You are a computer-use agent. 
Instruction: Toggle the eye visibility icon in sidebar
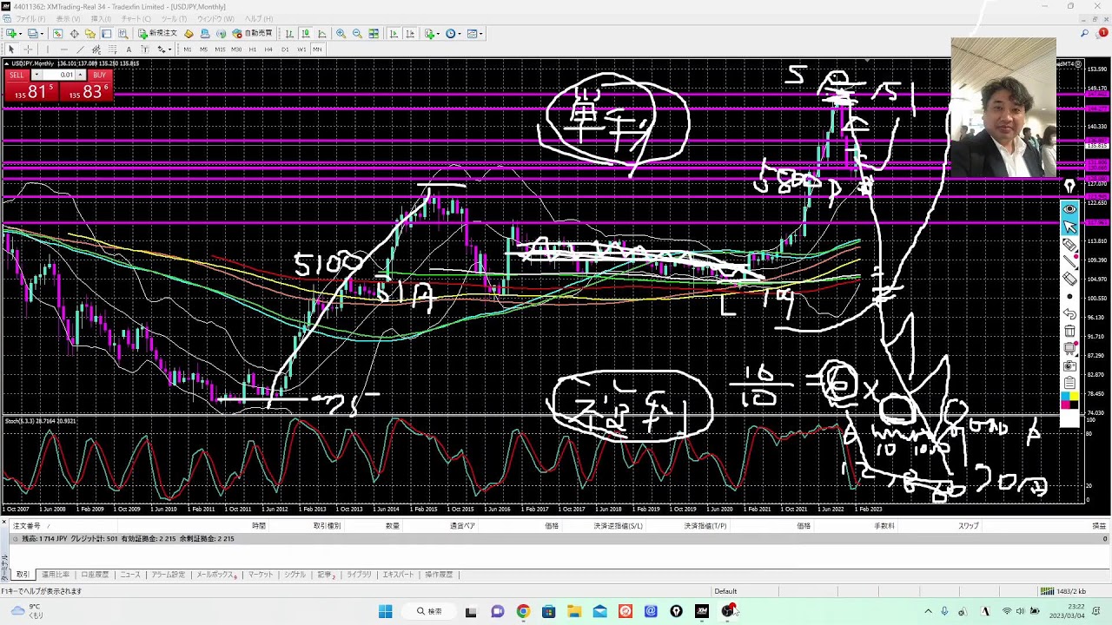coord(1069,209)
